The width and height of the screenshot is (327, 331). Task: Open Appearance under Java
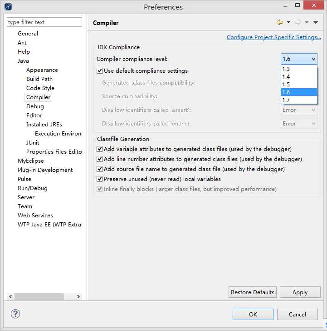tap(42, 70)
